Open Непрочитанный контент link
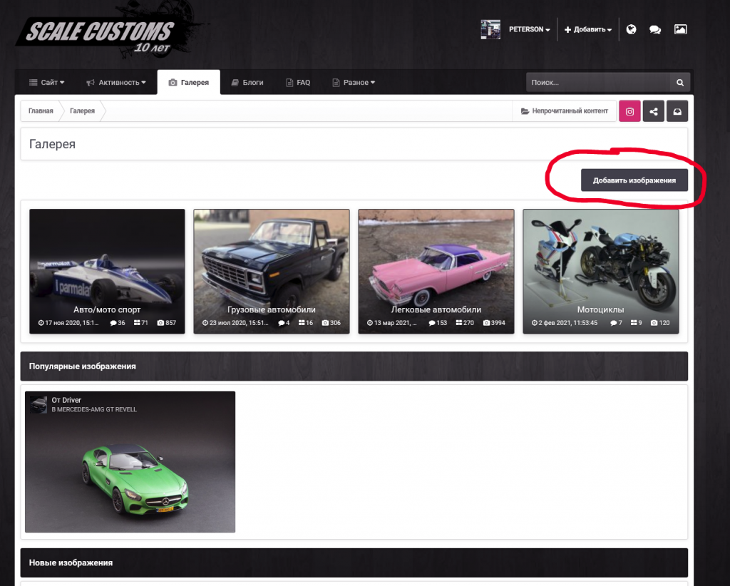This screenshot has width=730, height=586. (x=565, y=111)
